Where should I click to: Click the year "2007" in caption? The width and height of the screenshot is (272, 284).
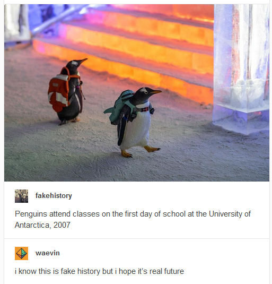click(62, 225)
